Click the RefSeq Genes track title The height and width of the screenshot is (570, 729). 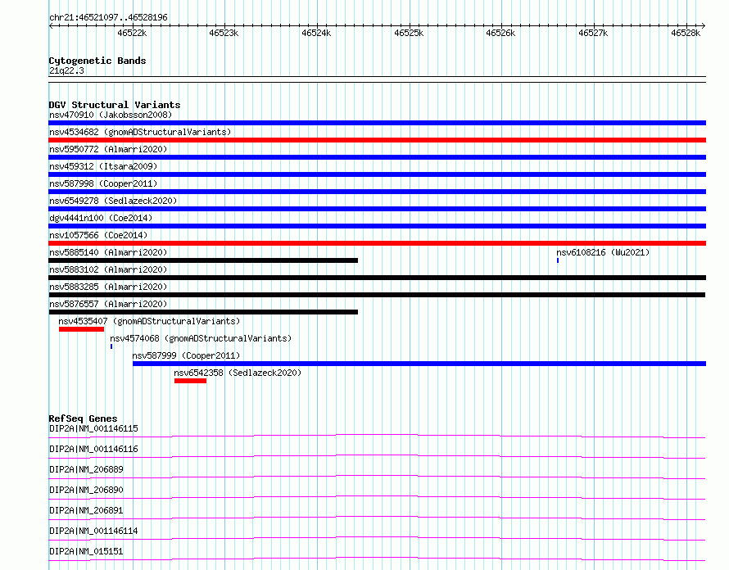[83, 418]
